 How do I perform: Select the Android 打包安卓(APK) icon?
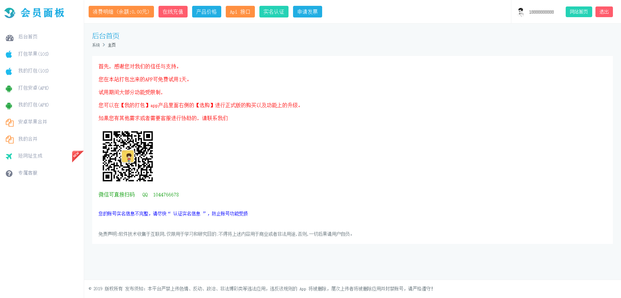pos(9,88)
